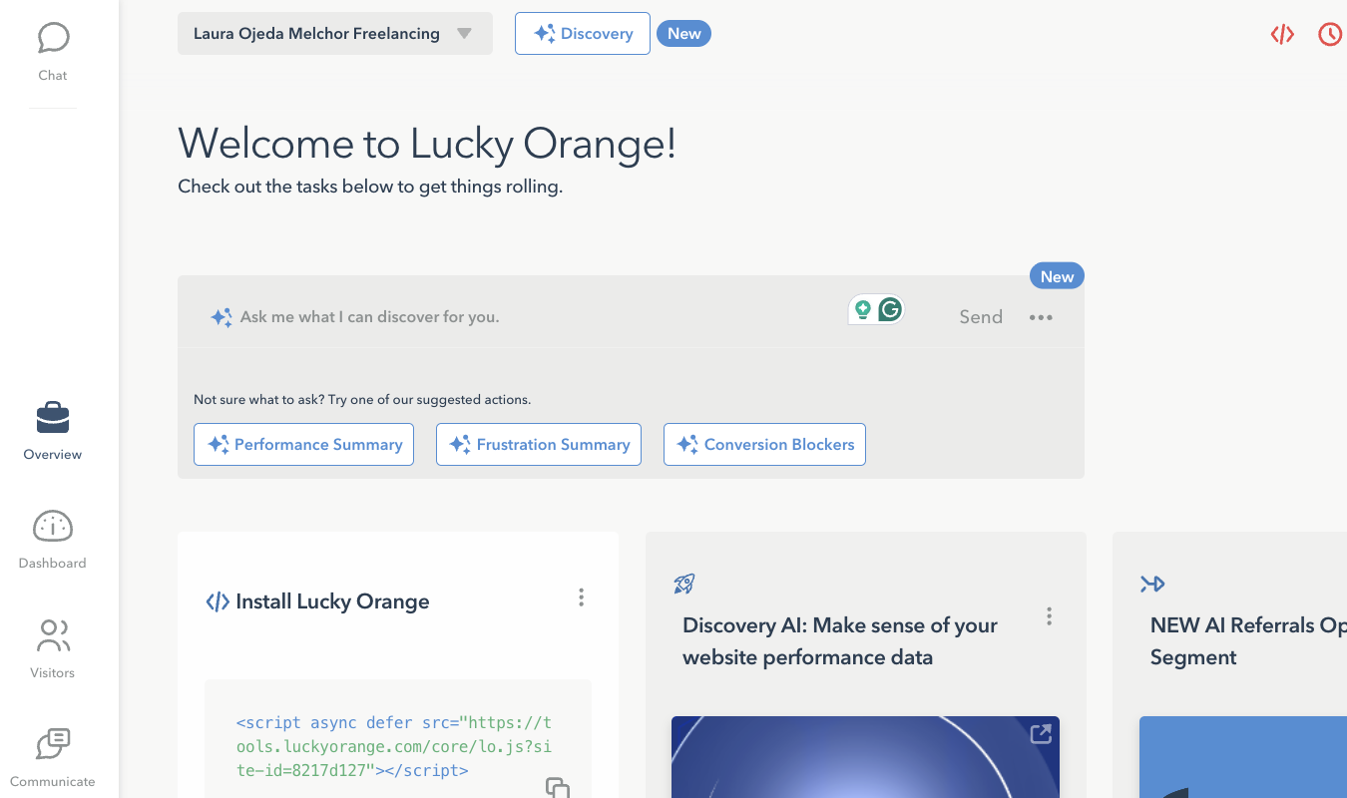Viewport: 1347px width, 798px height.
Task: Click the paper plane icon on the Referrals card
Action: tap(1154, 584)
